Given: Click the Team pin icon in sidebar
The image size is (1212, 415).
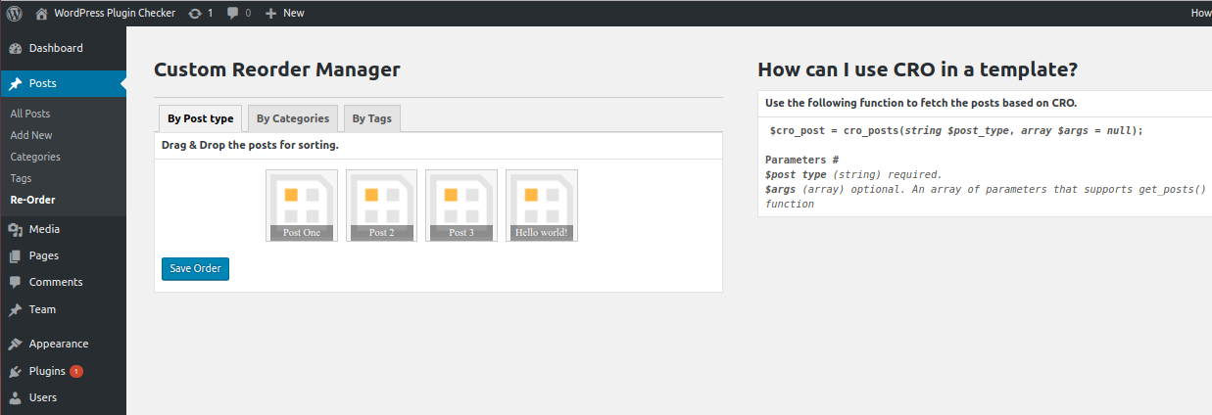Looking at the screenshot, I should (15, 309).
